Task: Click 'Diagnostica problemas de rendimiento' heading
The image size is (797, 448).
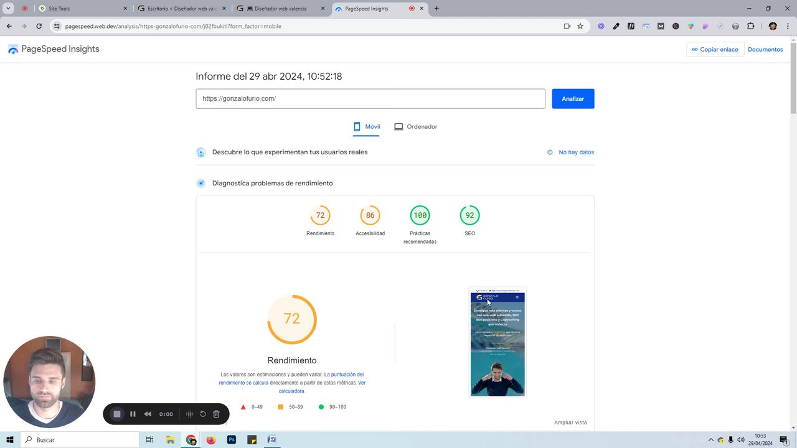Action: tap(273, 184)
